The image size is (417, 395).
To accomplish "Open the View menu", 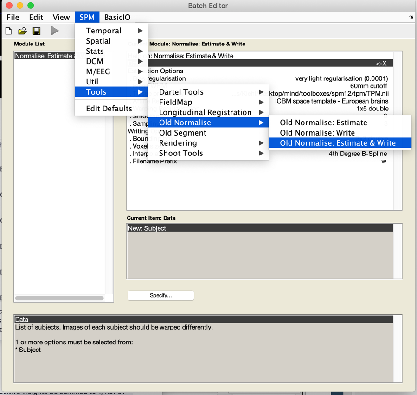I will [61, 17].
